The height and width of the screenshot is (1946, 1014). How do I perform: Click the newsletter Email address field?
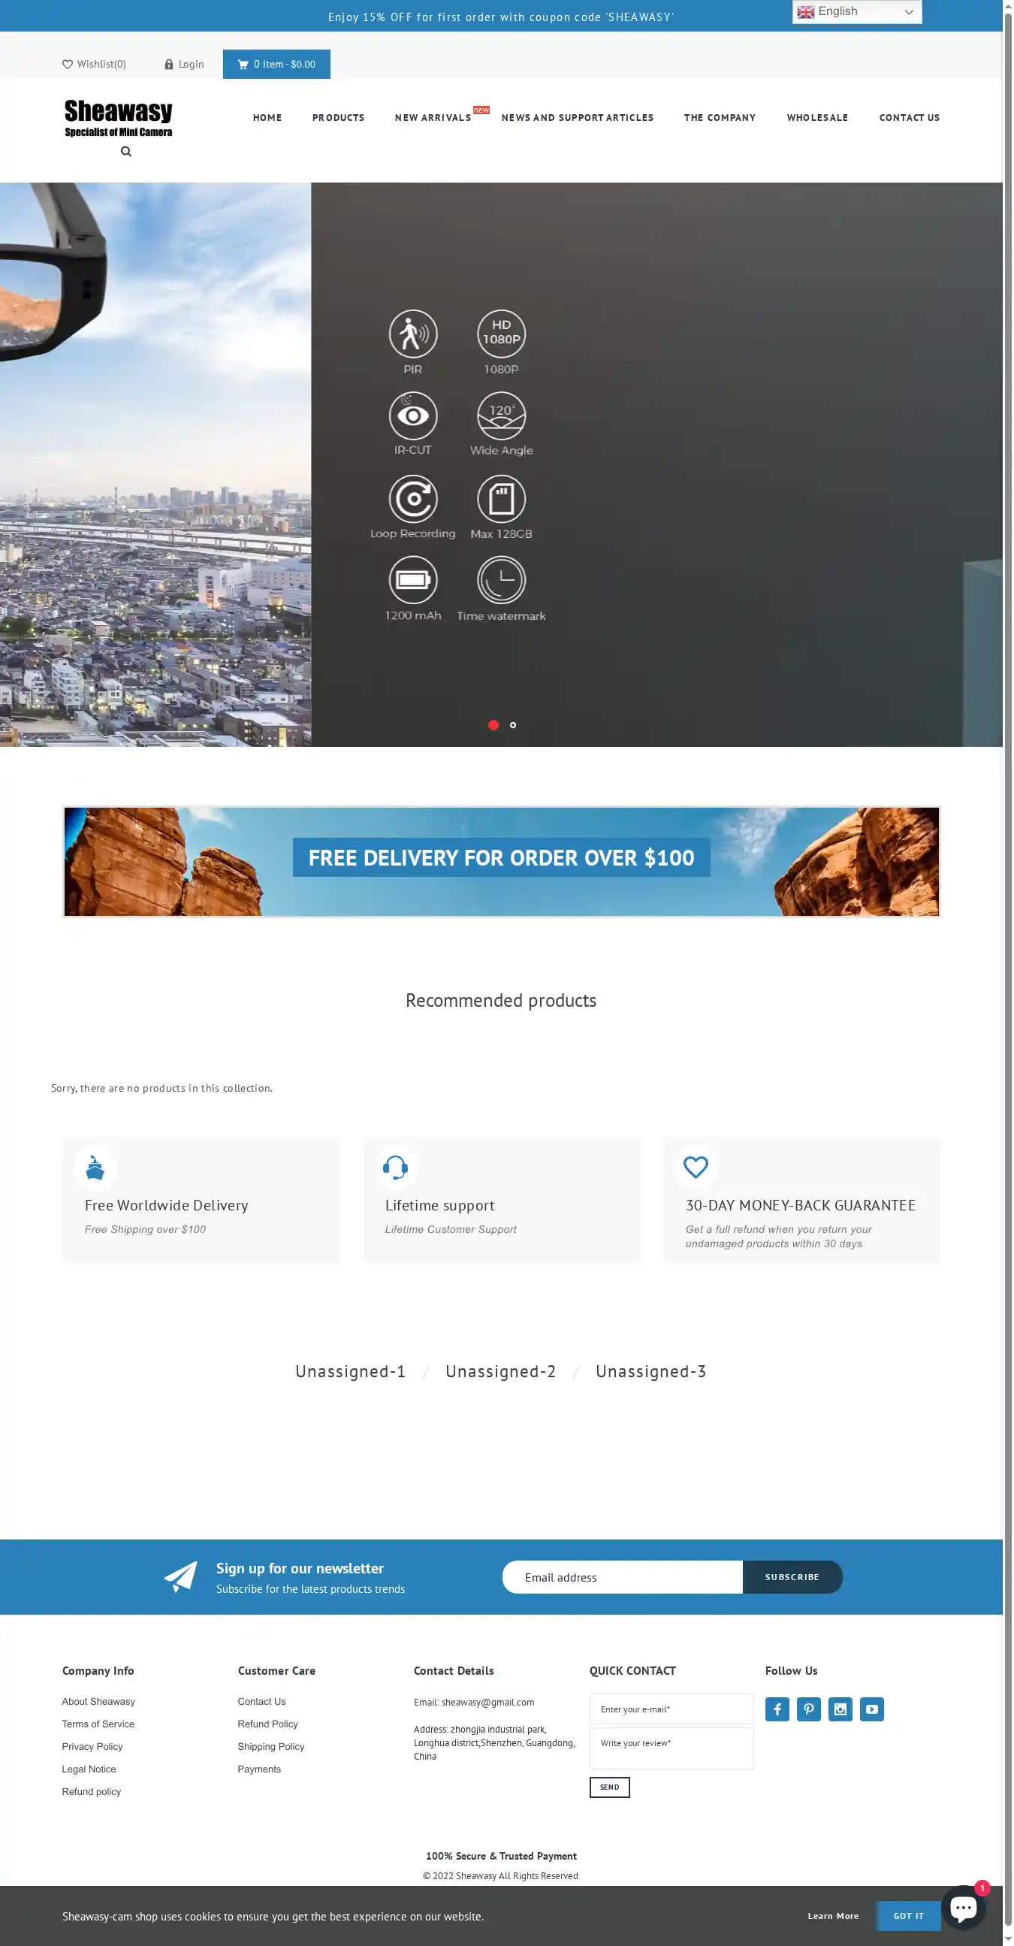(x=622, y=1576)
